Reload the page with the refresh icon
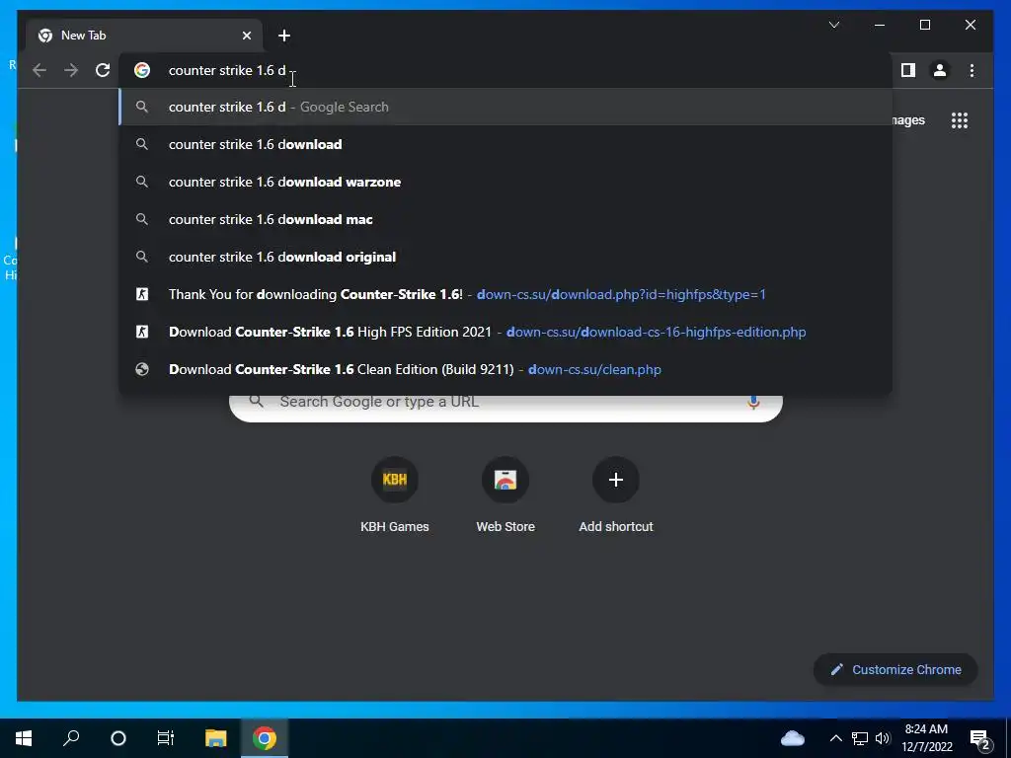The image size is (1011, 758). [x=103, y=70]
